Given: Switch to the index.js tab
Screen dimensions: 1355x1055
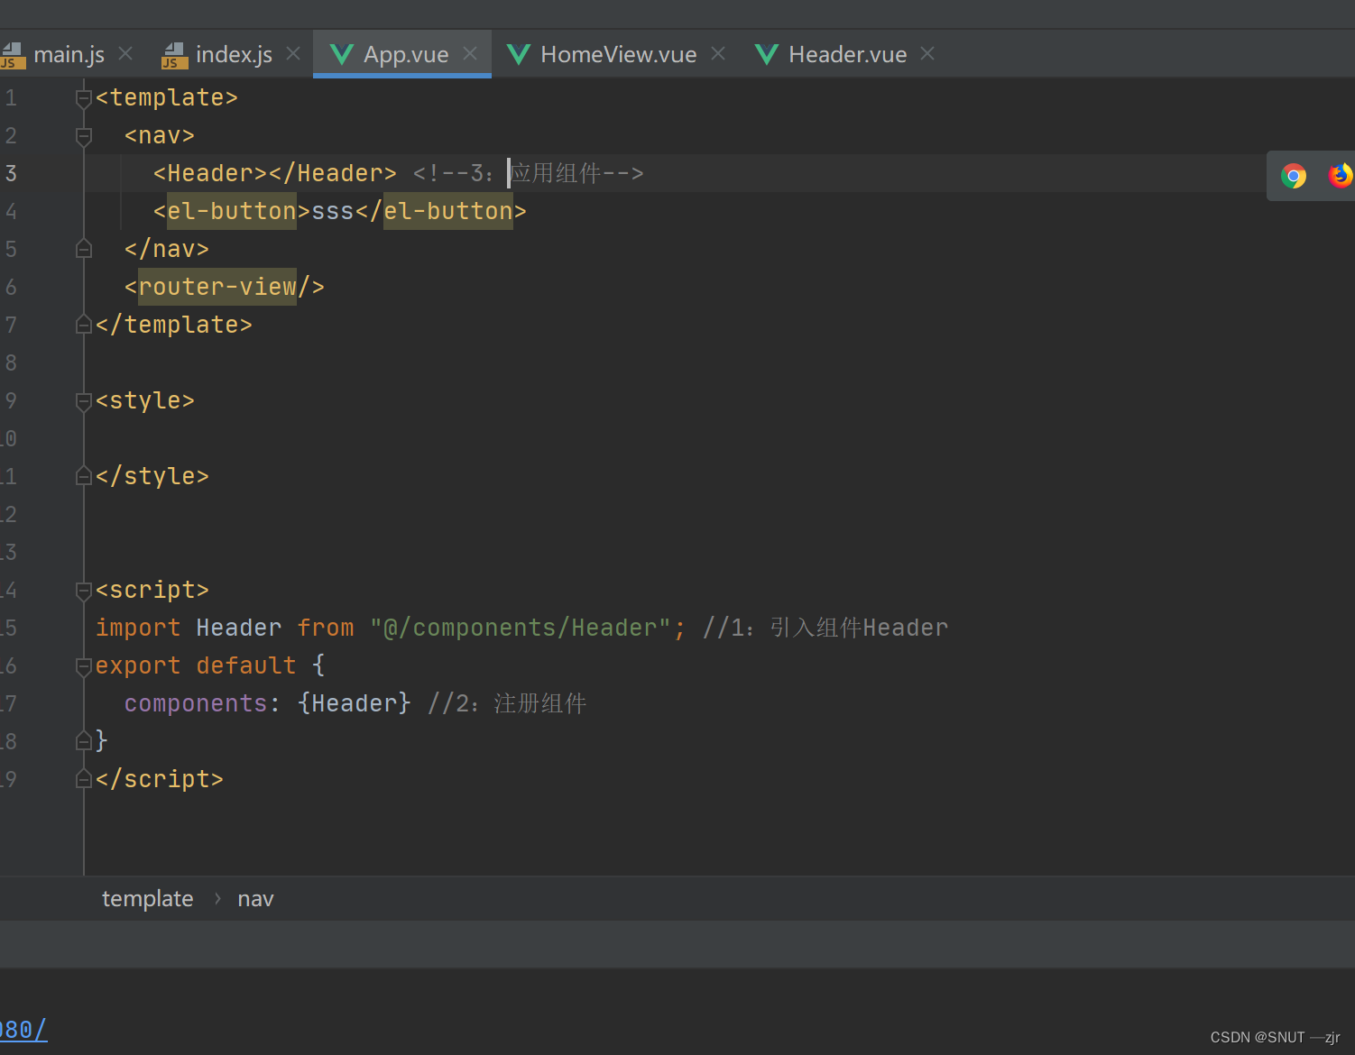Looking at the screenshot, I should click(x=234, y=54).
